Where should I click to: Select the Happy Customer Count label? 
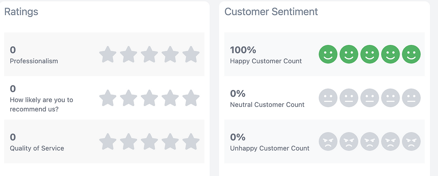tap(266, 61)
